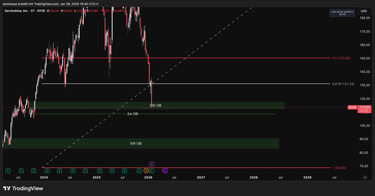Toggle the auto scale A button
This screenshot has width=375, height=196.
pyautogui.click(x=365, y=177)
